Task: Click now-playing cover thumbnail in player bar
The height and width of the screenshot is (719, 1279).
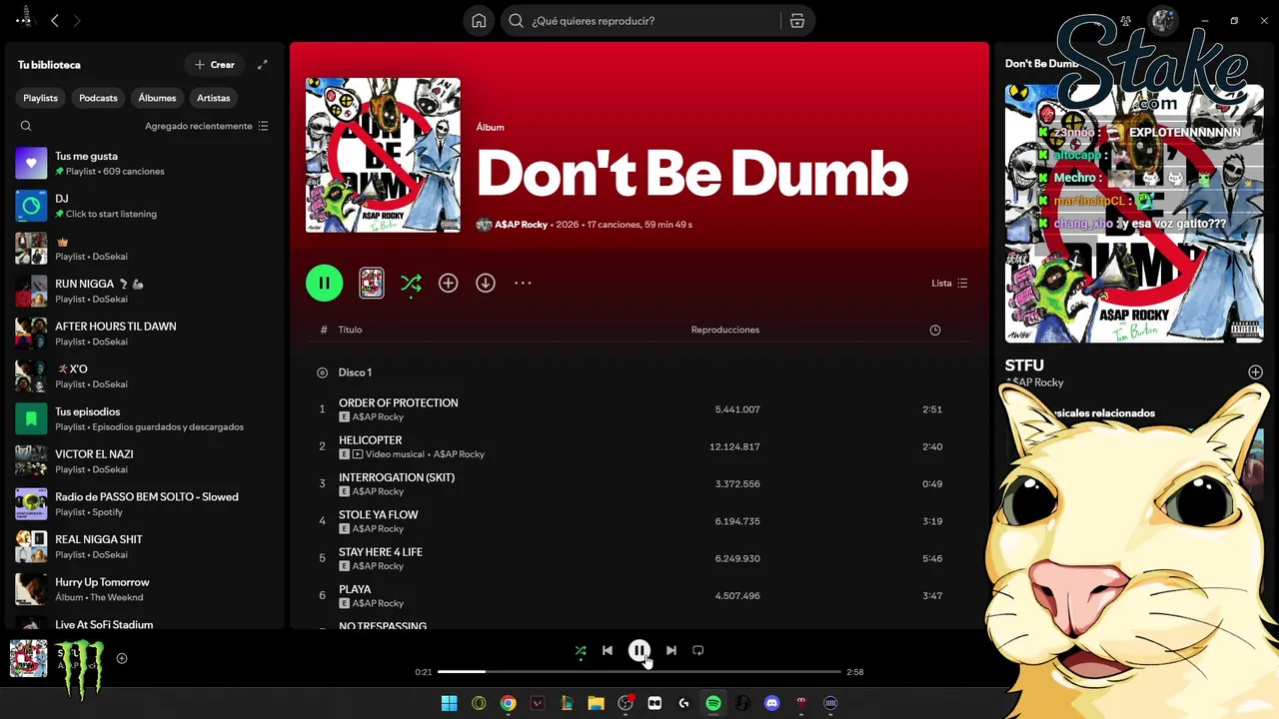Action: click(x=28, y=658)
